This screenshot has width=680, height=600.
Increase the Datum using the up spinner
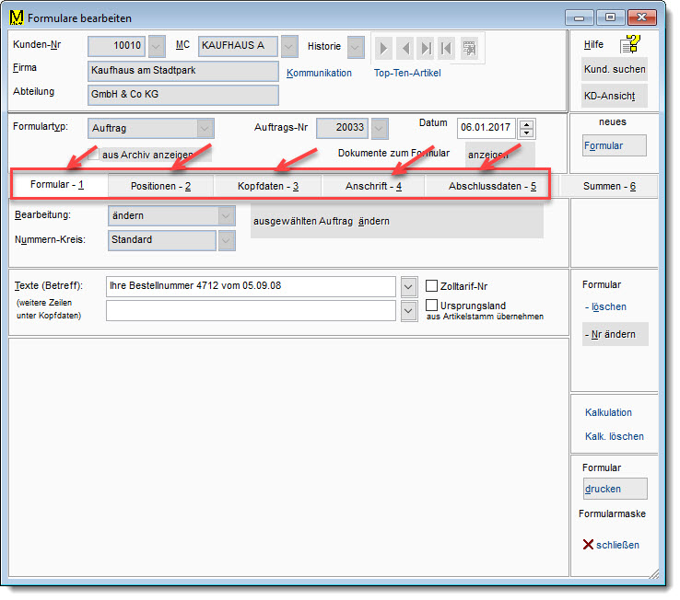click(526, 124)
